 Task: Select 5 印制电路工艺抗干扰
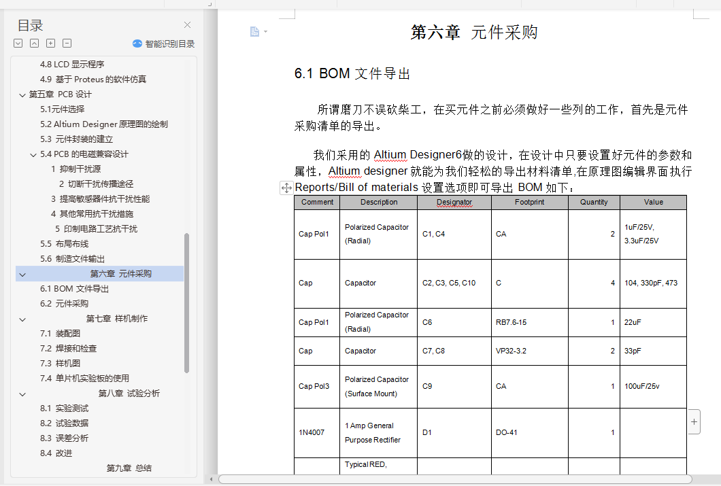(96, 228)
